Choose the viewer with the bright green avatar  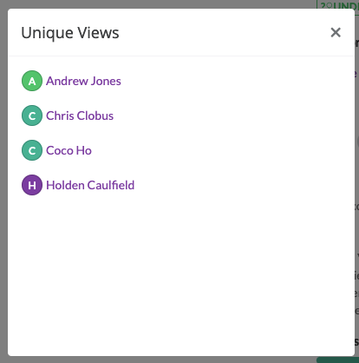coord(83,81)
